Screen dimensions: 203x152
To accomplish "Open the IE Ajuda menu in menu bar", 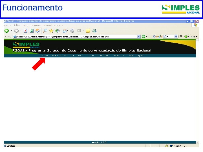I will (60, 25).
